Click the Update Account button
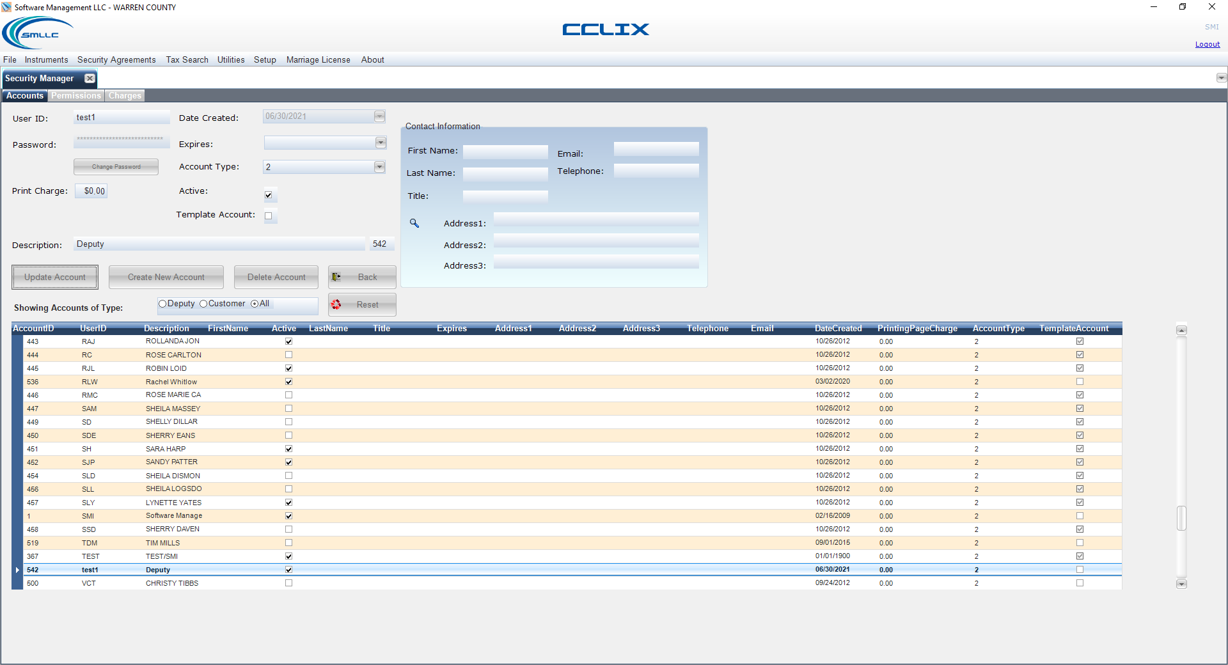Image resolution: width=1228 pixels, height=665 pixels. point(55,277)
